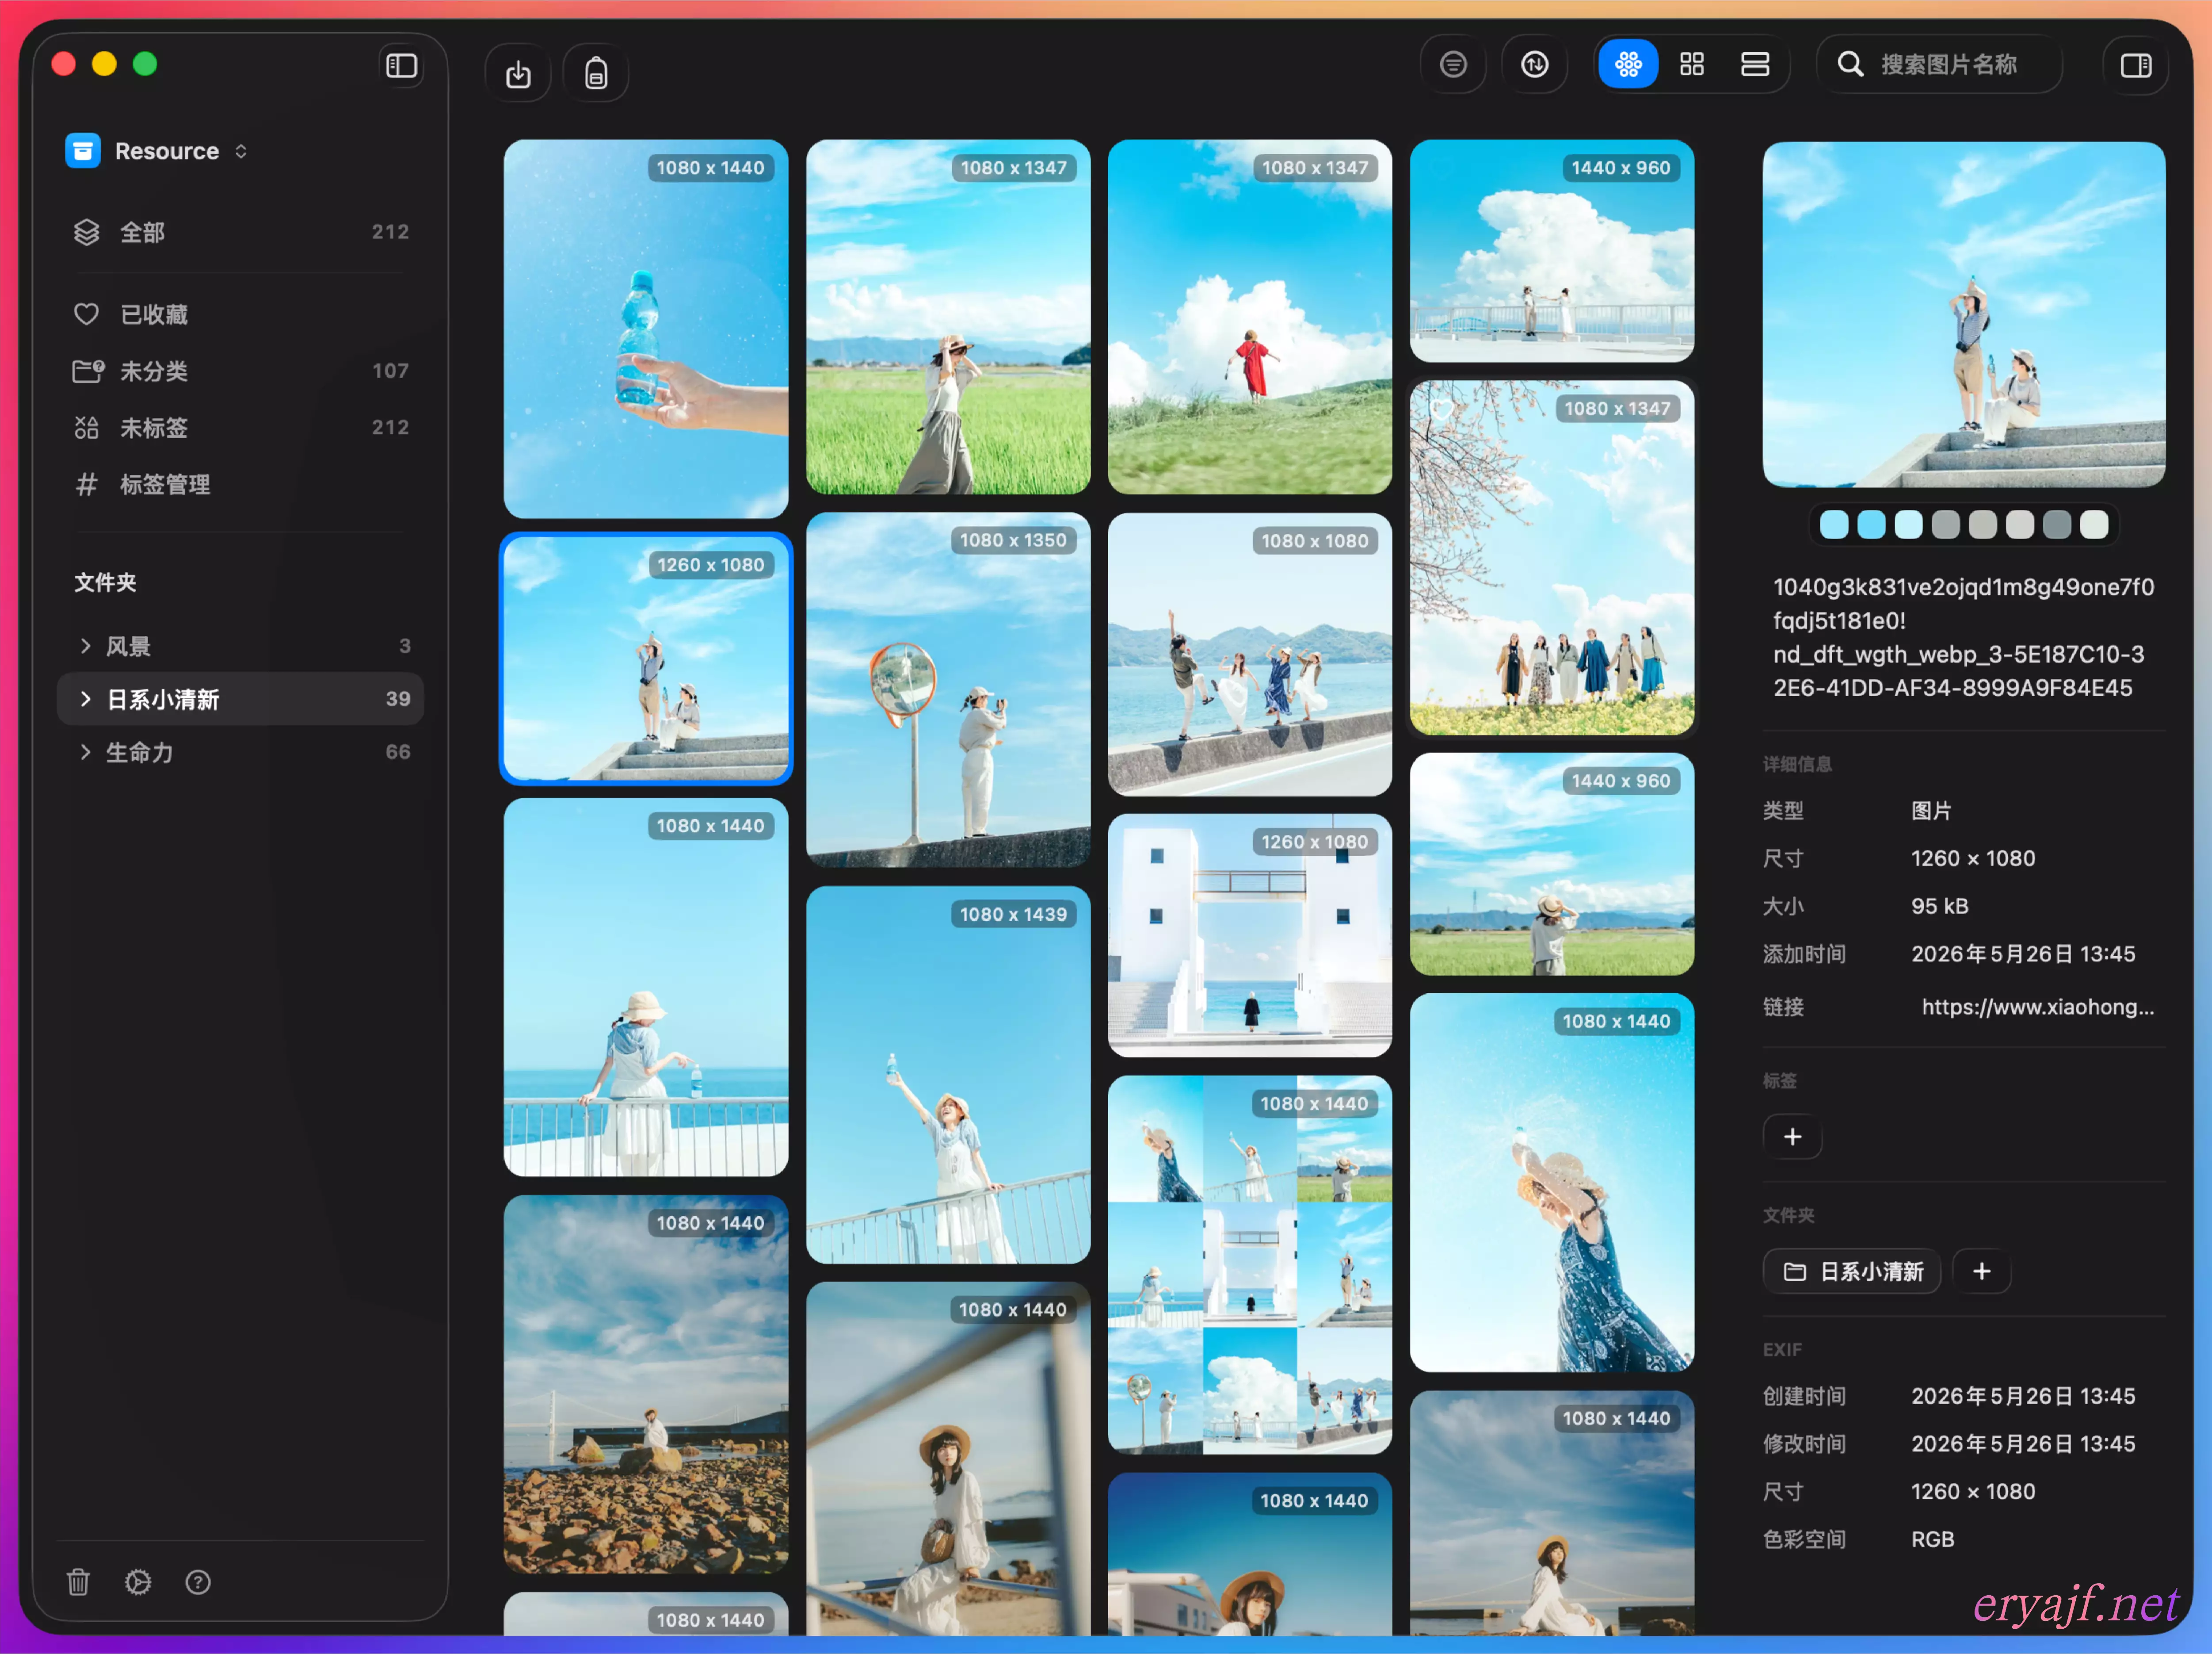
Task: Switch to list row layout view
Action: [1755, 65]
